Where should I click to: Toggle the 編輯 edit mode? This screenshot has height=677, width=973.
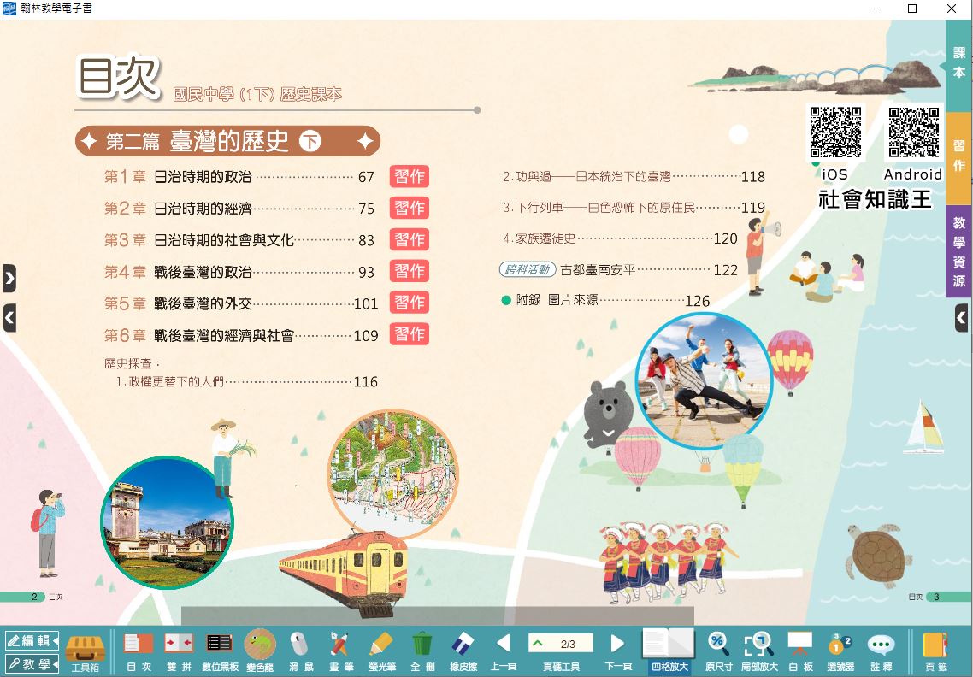click(x=31, y=640)
